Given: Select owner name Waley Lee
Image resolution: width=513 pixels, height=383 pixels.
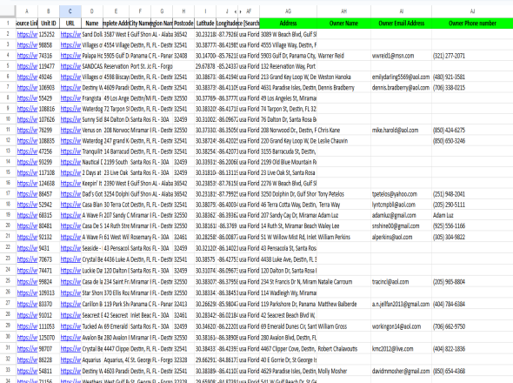Looking at the screenshot, I should (343, 225).
